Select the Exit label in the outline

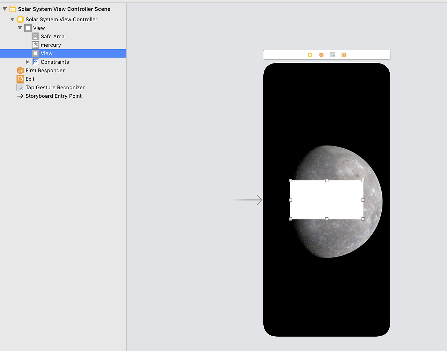30,79
